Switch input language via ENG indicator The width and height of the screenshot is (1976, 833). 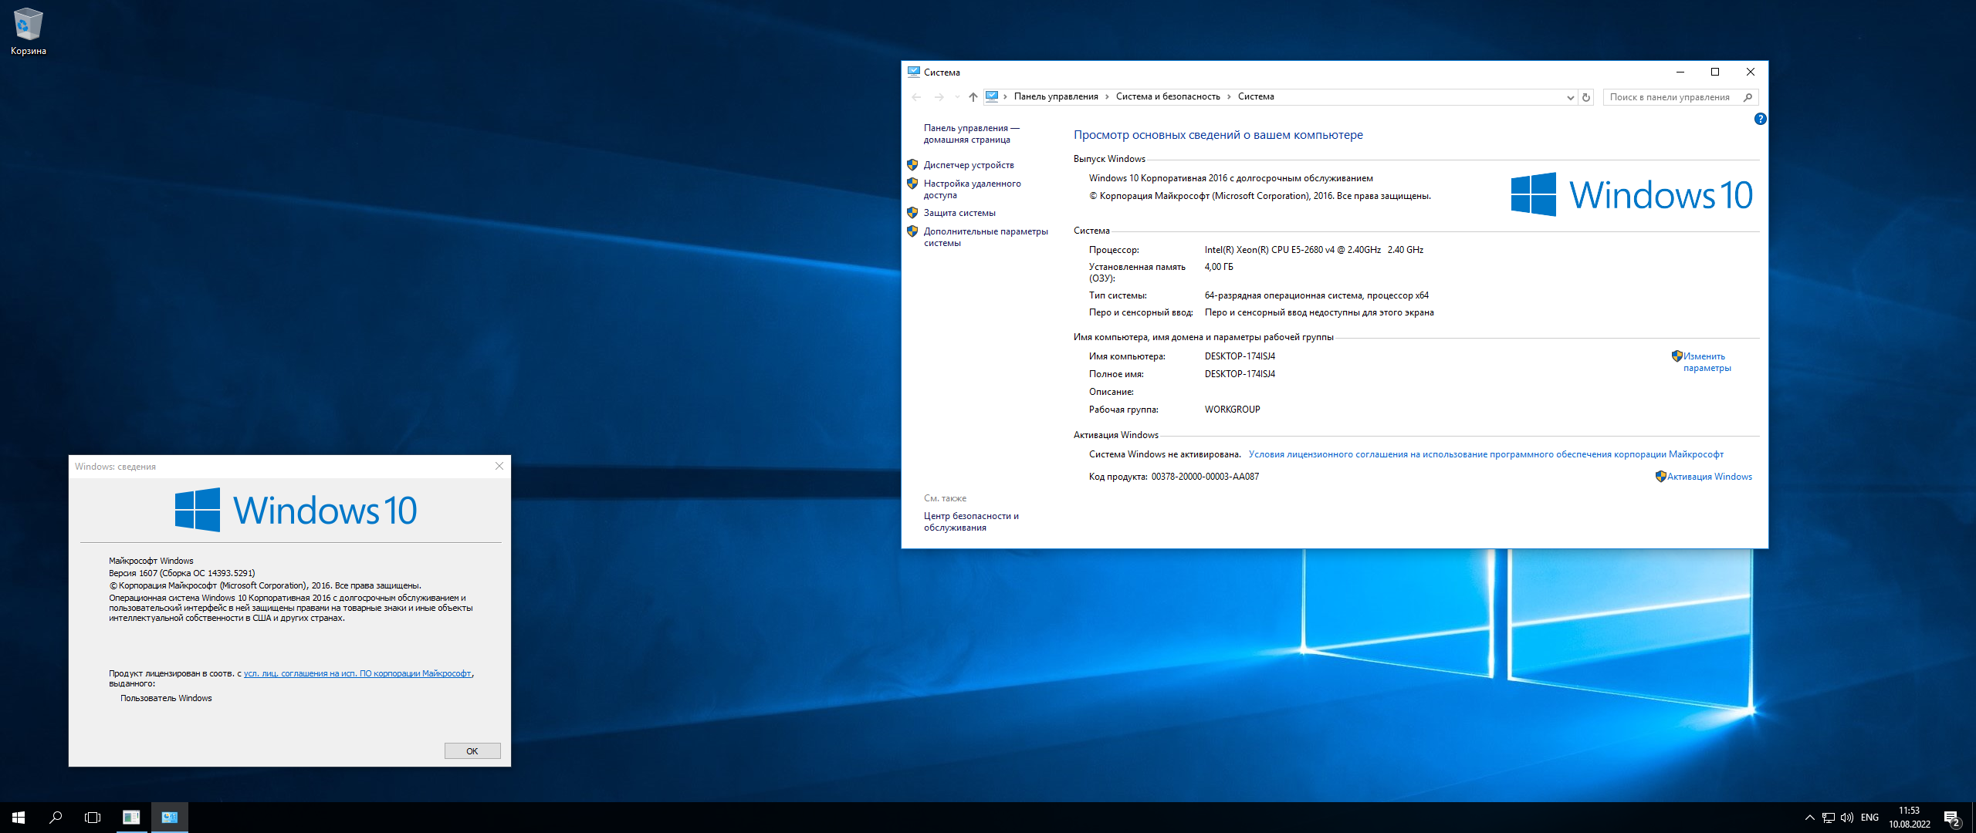(1869, 818)
